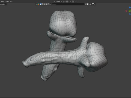Viewport: 131px width, 98px height.
Task: Open the Add menu
Action: 2,1
